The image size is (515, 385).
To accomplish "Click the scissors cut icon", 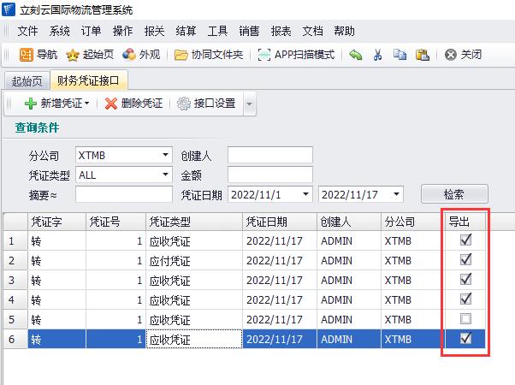I will pos(377,55).
